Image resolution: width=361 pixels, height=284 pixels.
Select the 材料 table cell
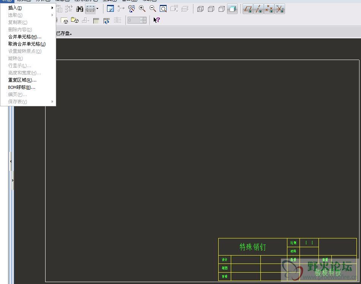click(x=293, y=251)
